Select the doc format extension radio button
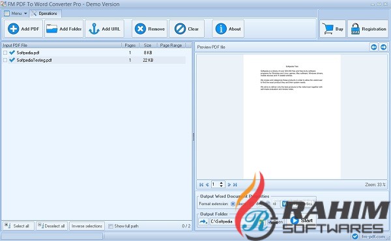 233,204
